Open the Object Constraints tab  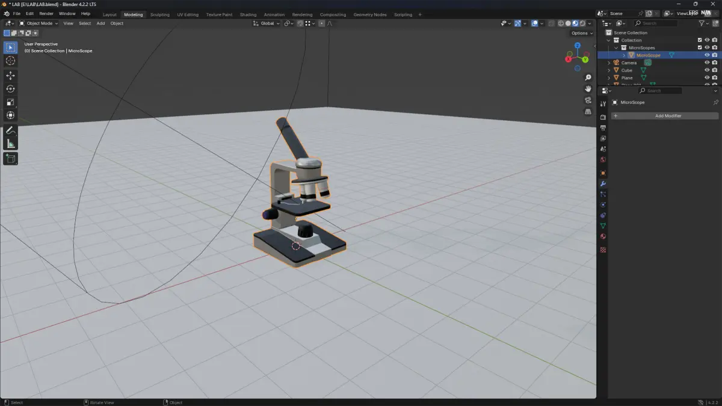click(x=603, y=215)
